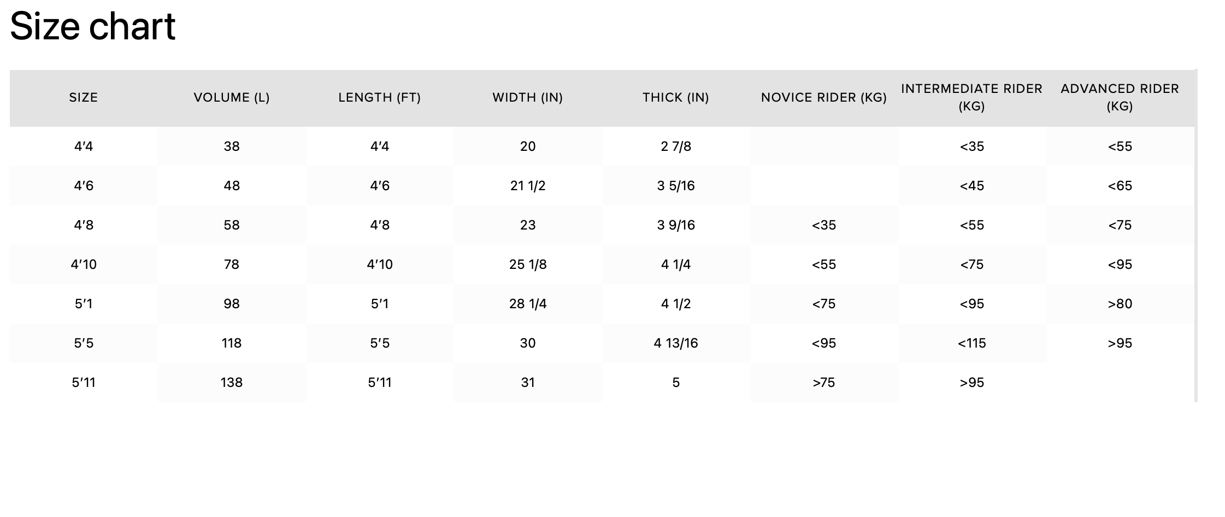Viewport: 1225px width, 517px height.
Task: Select the LENGTH (FT) column header
Action: pos(380,98)
